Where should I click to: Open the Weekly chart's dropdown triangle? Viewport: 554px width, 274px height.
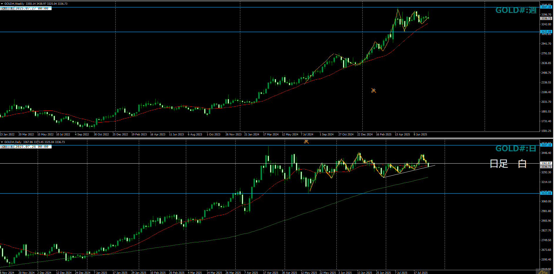point(2,4)
